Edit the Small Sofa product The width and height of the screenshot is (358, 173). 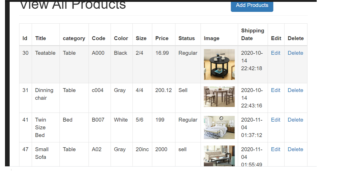point(275,149)
